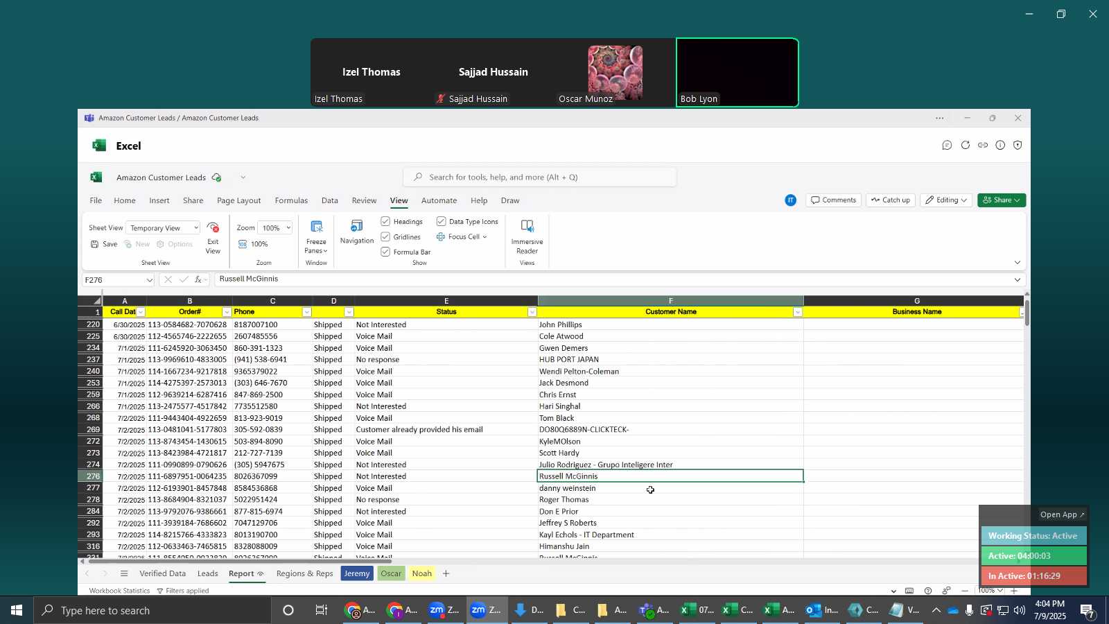Toggle the Formula Bar checkbox
Screen dimensions: 1109x624
pyautogui.click(x=385, y=252)
